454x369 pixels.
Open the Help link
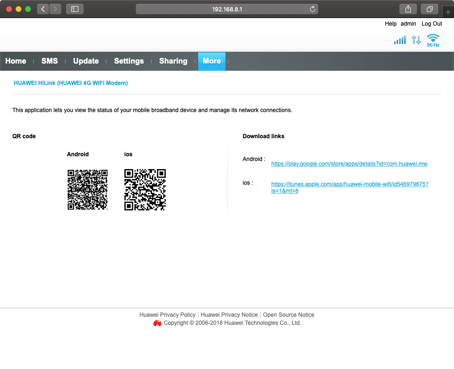point(390,24)
